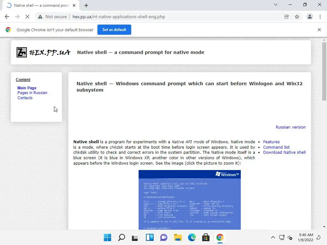The image size is (327, 245).
Task: Launch Microsoft Edge from the taskbar
Action: [x=192, y=237]
